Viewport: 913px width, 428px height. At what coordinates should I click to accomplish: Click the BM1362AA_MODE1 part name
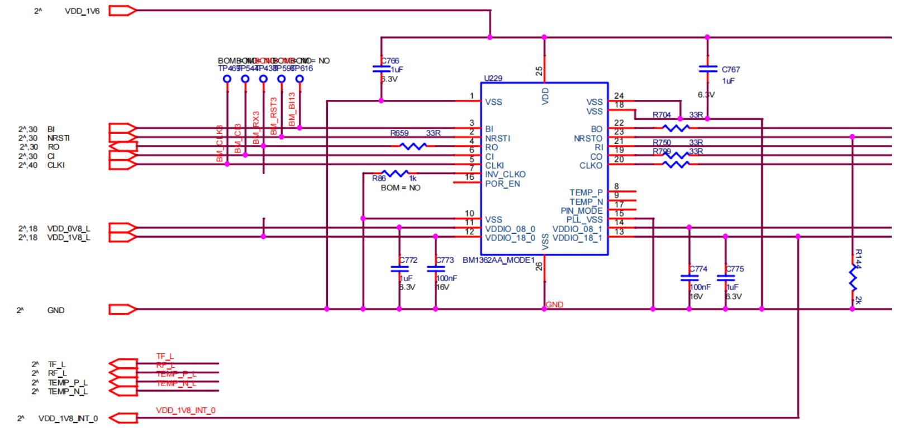pyautogui.click(x=499, y=260)
